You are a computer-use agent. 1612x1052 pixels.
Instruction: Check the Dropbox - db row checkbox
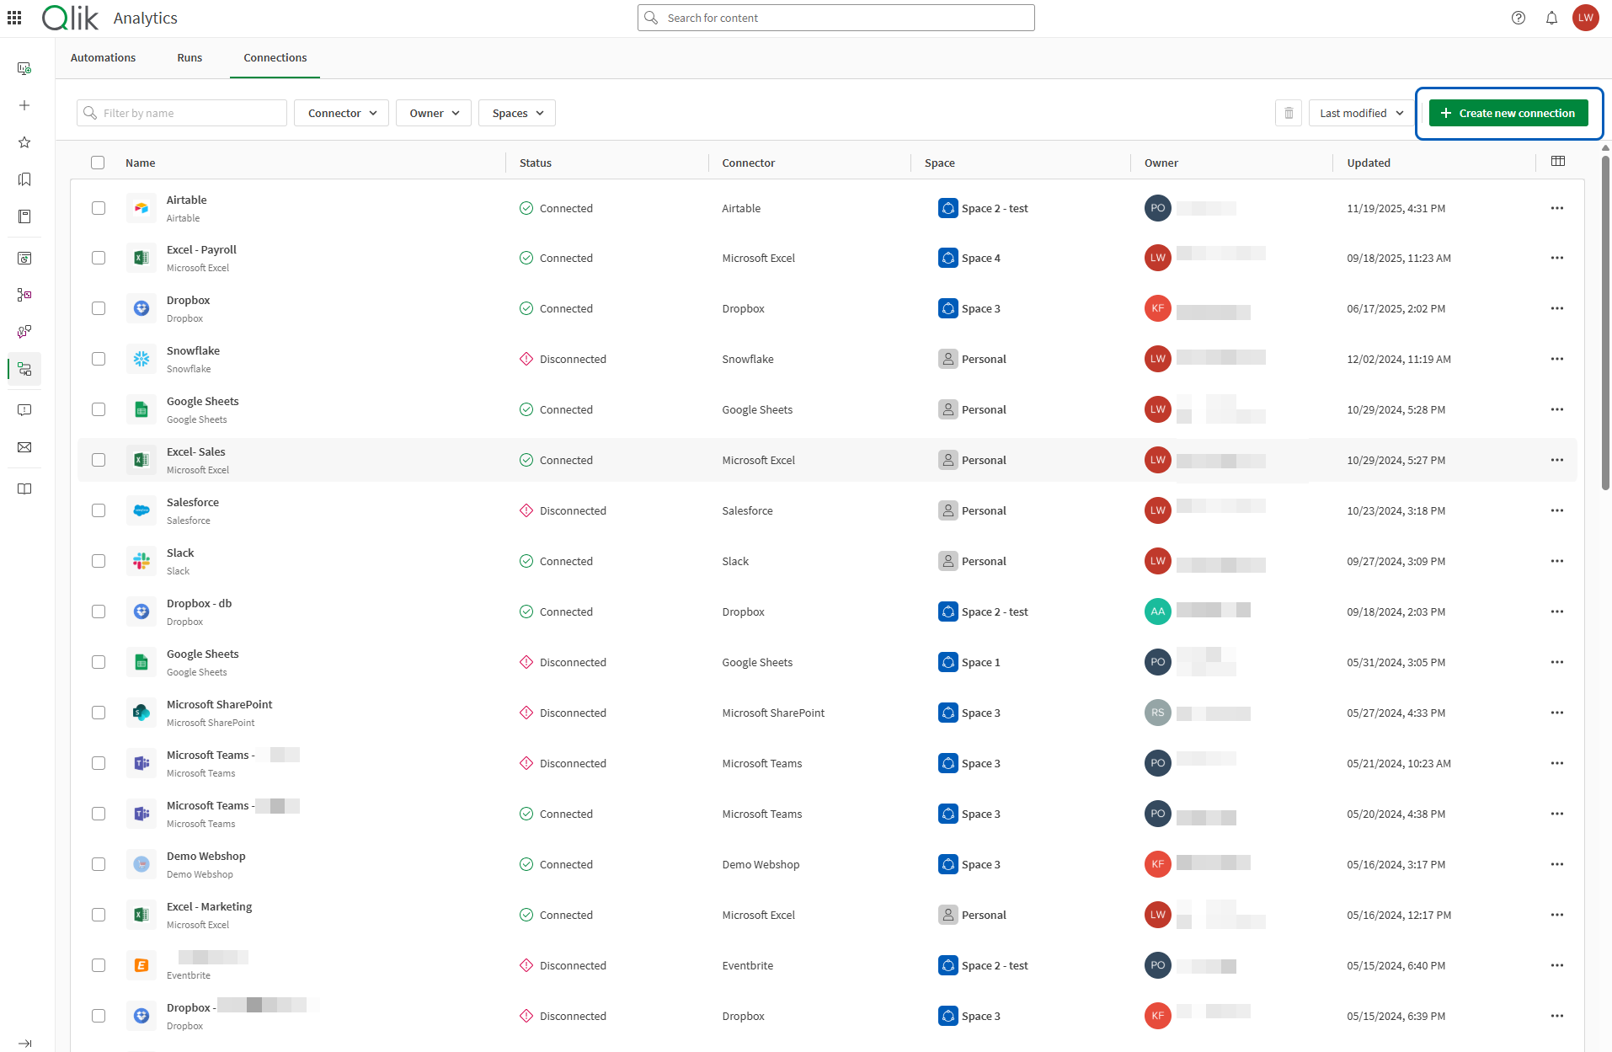pyautogui.click(x=99, y=611)
